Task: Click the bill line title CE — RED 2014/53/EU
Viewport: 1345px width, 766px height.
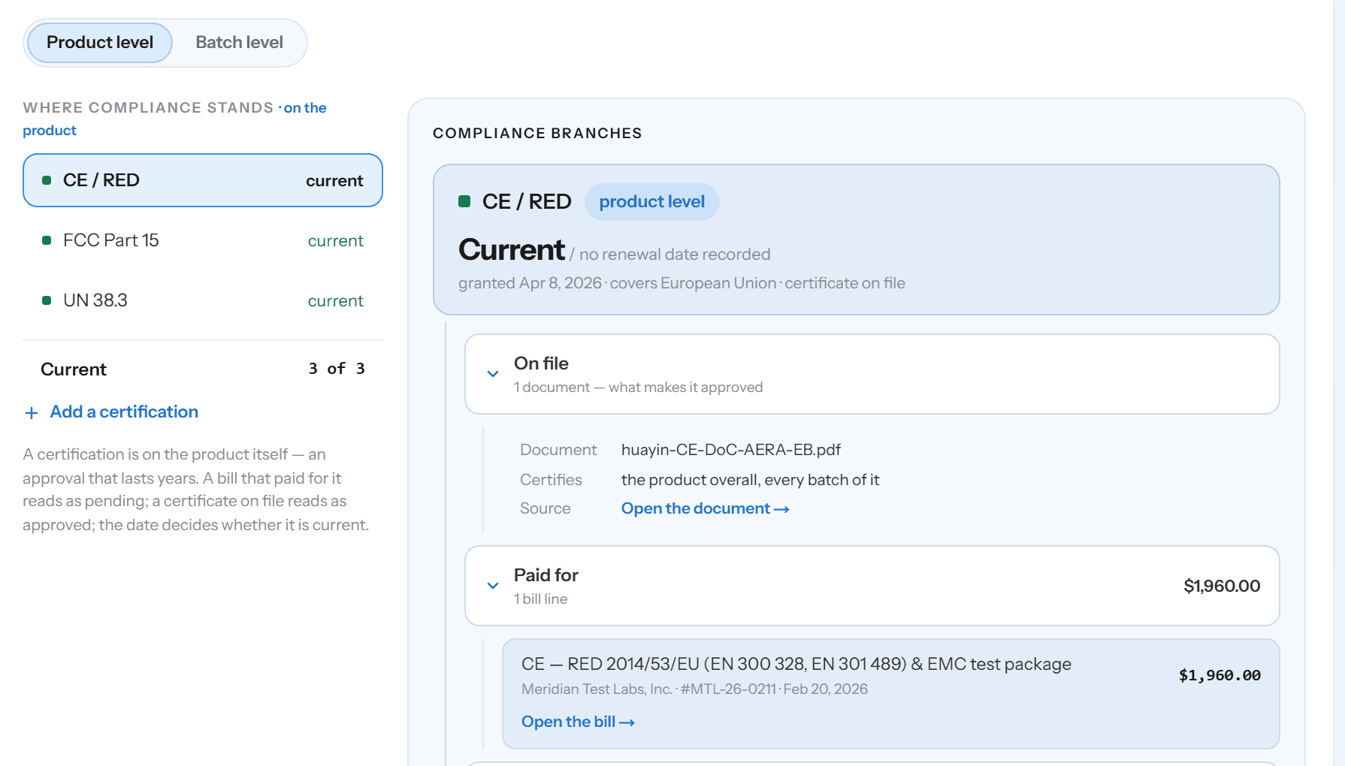Action: pyautogui.click(x=796, y=664)
